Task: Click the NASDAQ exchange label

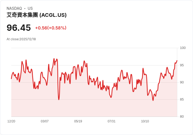Action: point(14,8)
